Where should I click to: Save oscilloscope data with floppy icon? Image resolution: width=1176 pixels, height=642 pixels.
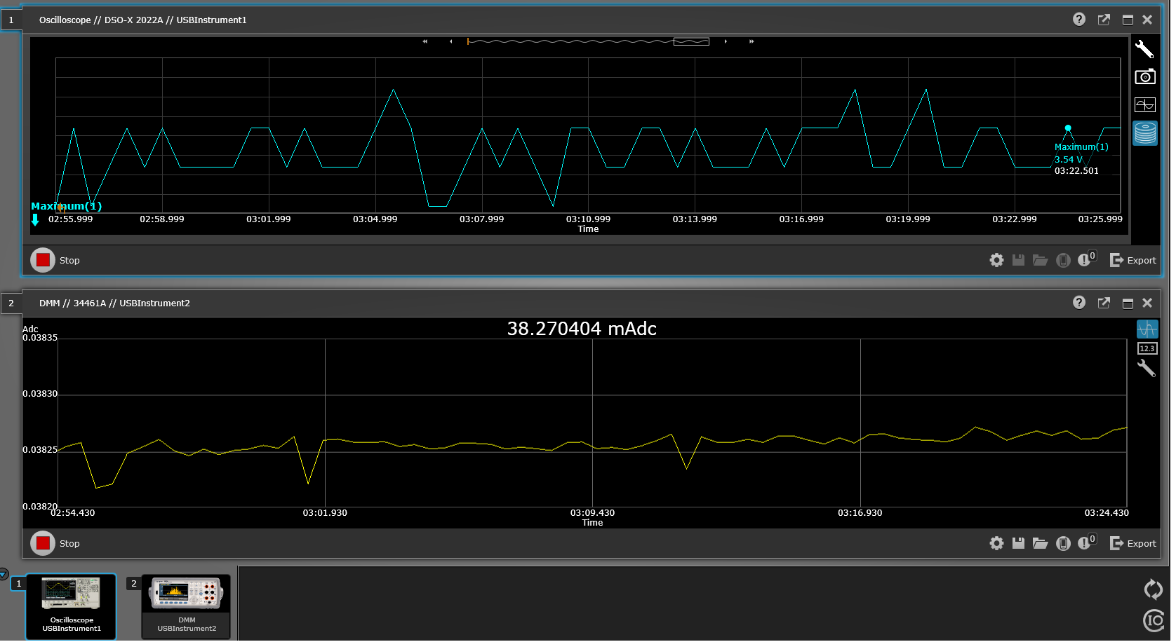pyautogui.click(x=1018, y=260)
